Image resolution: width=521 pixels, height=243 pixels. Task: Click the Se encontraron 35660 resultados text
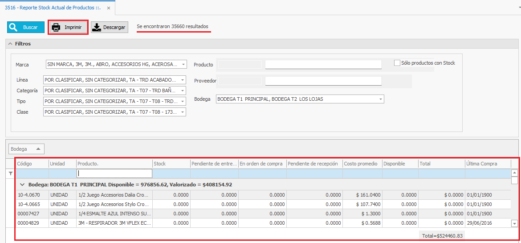pos(172,26)
